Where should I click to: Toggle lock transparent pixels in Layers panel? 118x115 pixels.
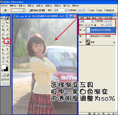click(x=86, y=25)
